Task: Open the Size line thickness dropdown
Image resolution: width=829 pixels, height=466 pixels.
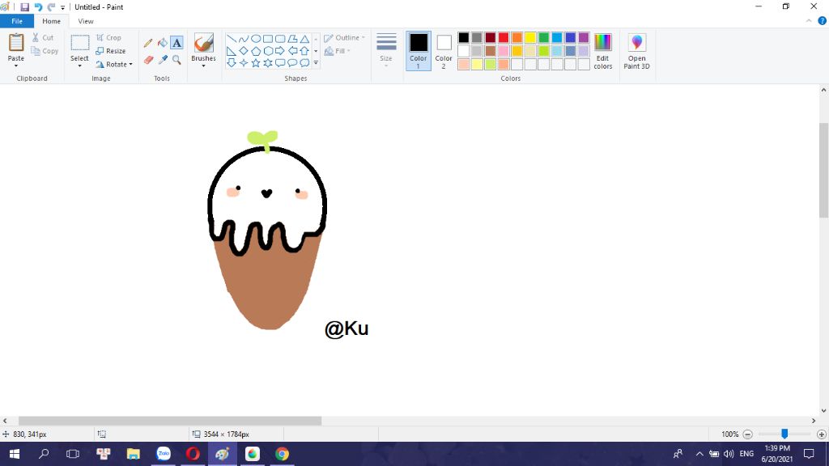Action: coord(386,49)
